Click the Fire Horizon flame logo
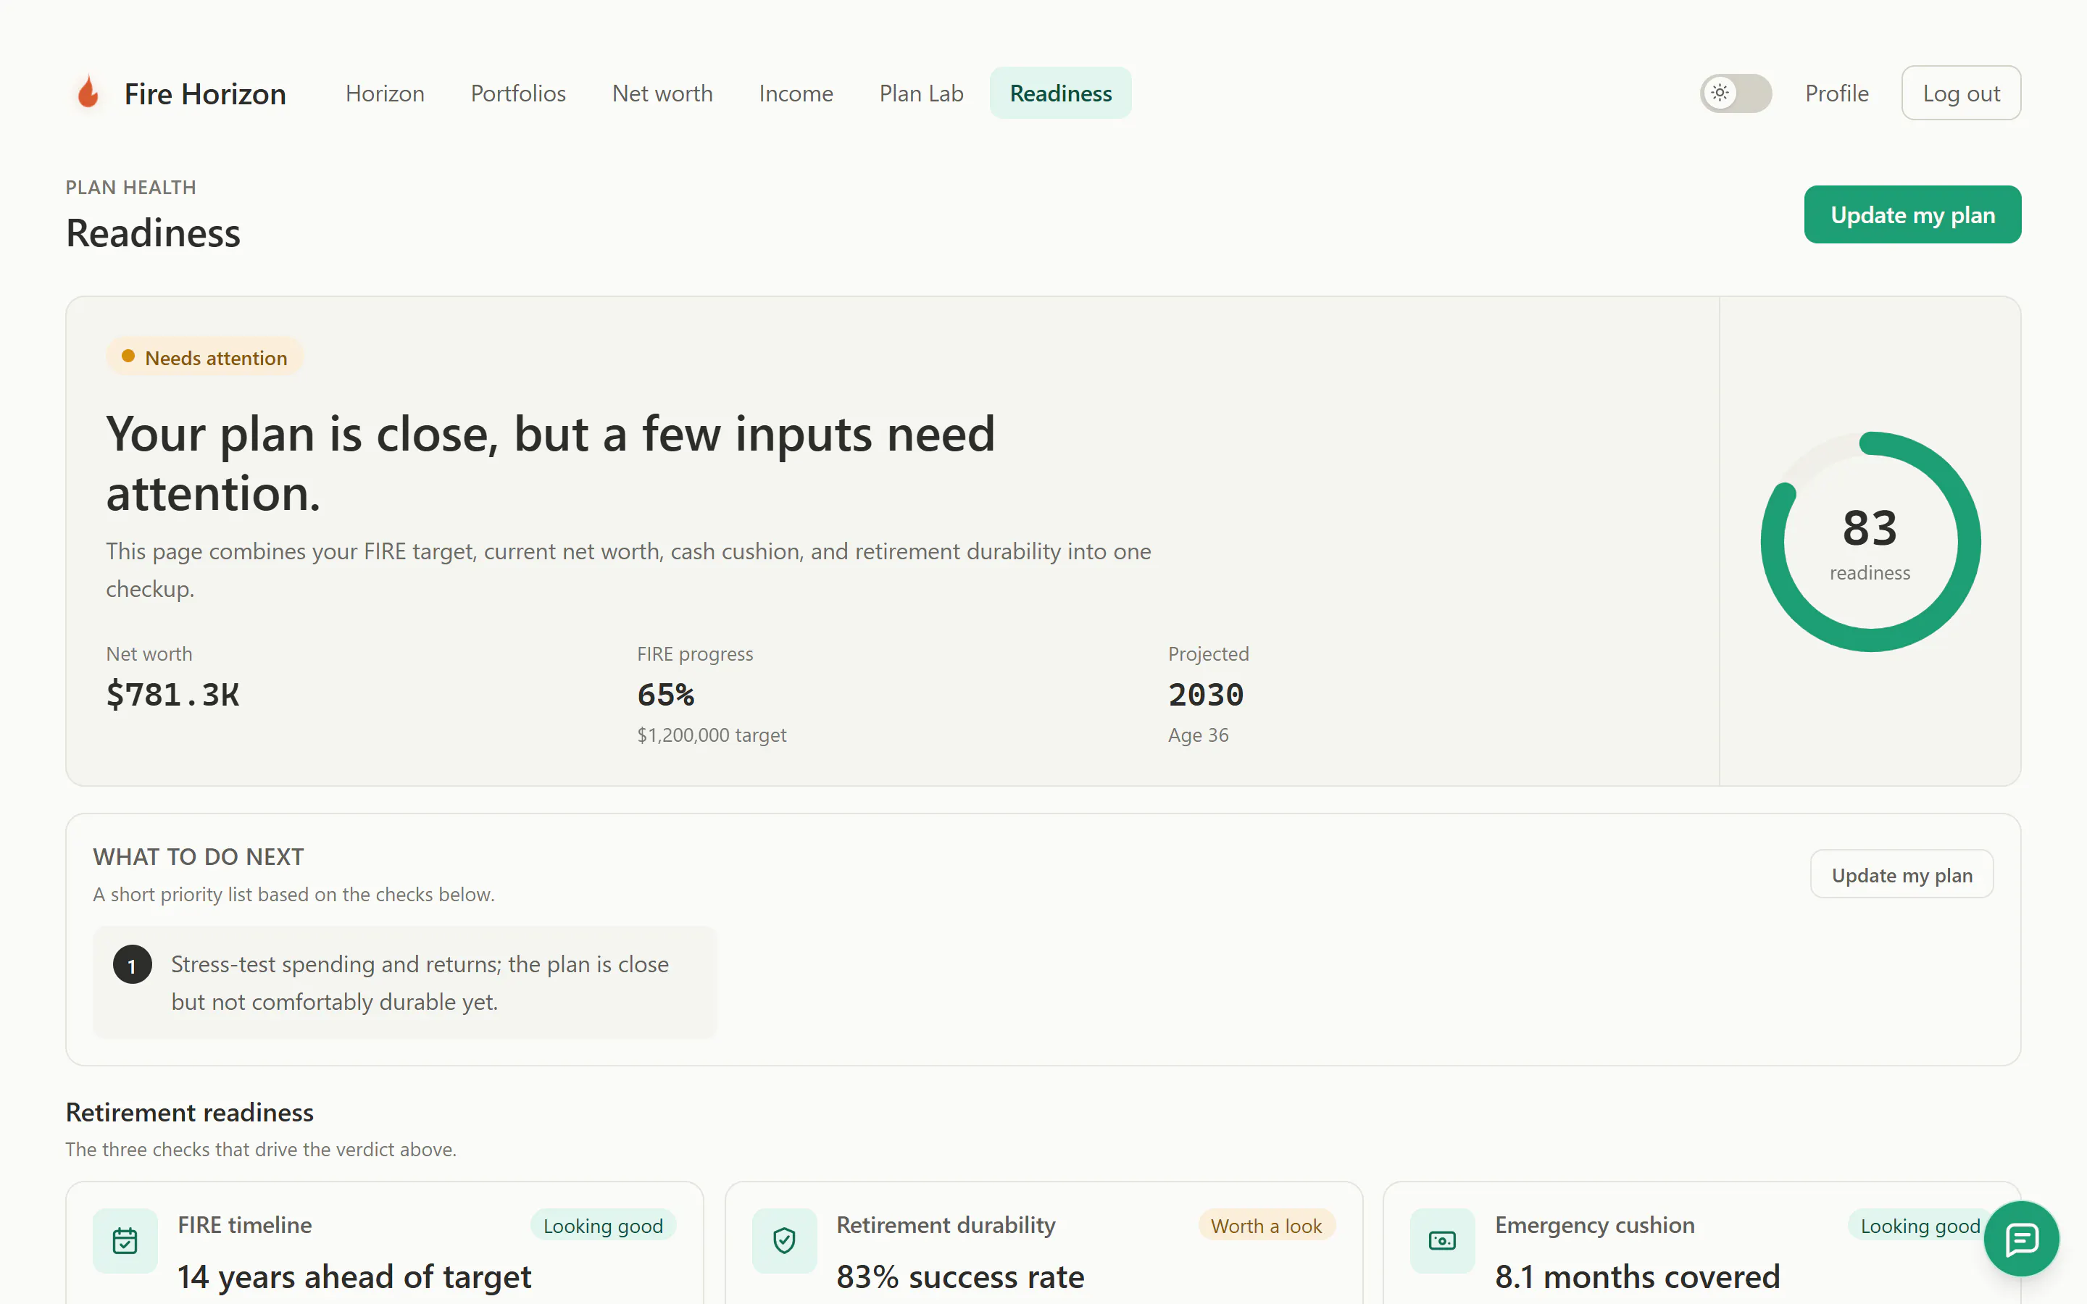 (88, 92)
